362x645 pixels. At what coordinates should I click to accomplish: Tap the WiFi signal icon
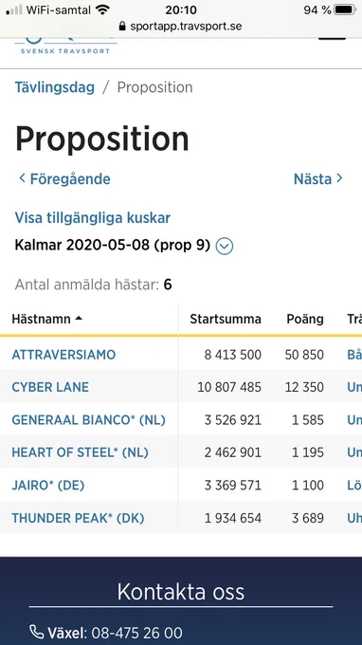click(102, 9)
